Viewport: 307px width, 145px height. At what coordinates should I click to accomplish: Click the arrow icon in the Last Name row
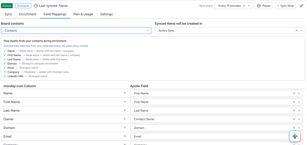pyautogui.click(x=125, y=111)
